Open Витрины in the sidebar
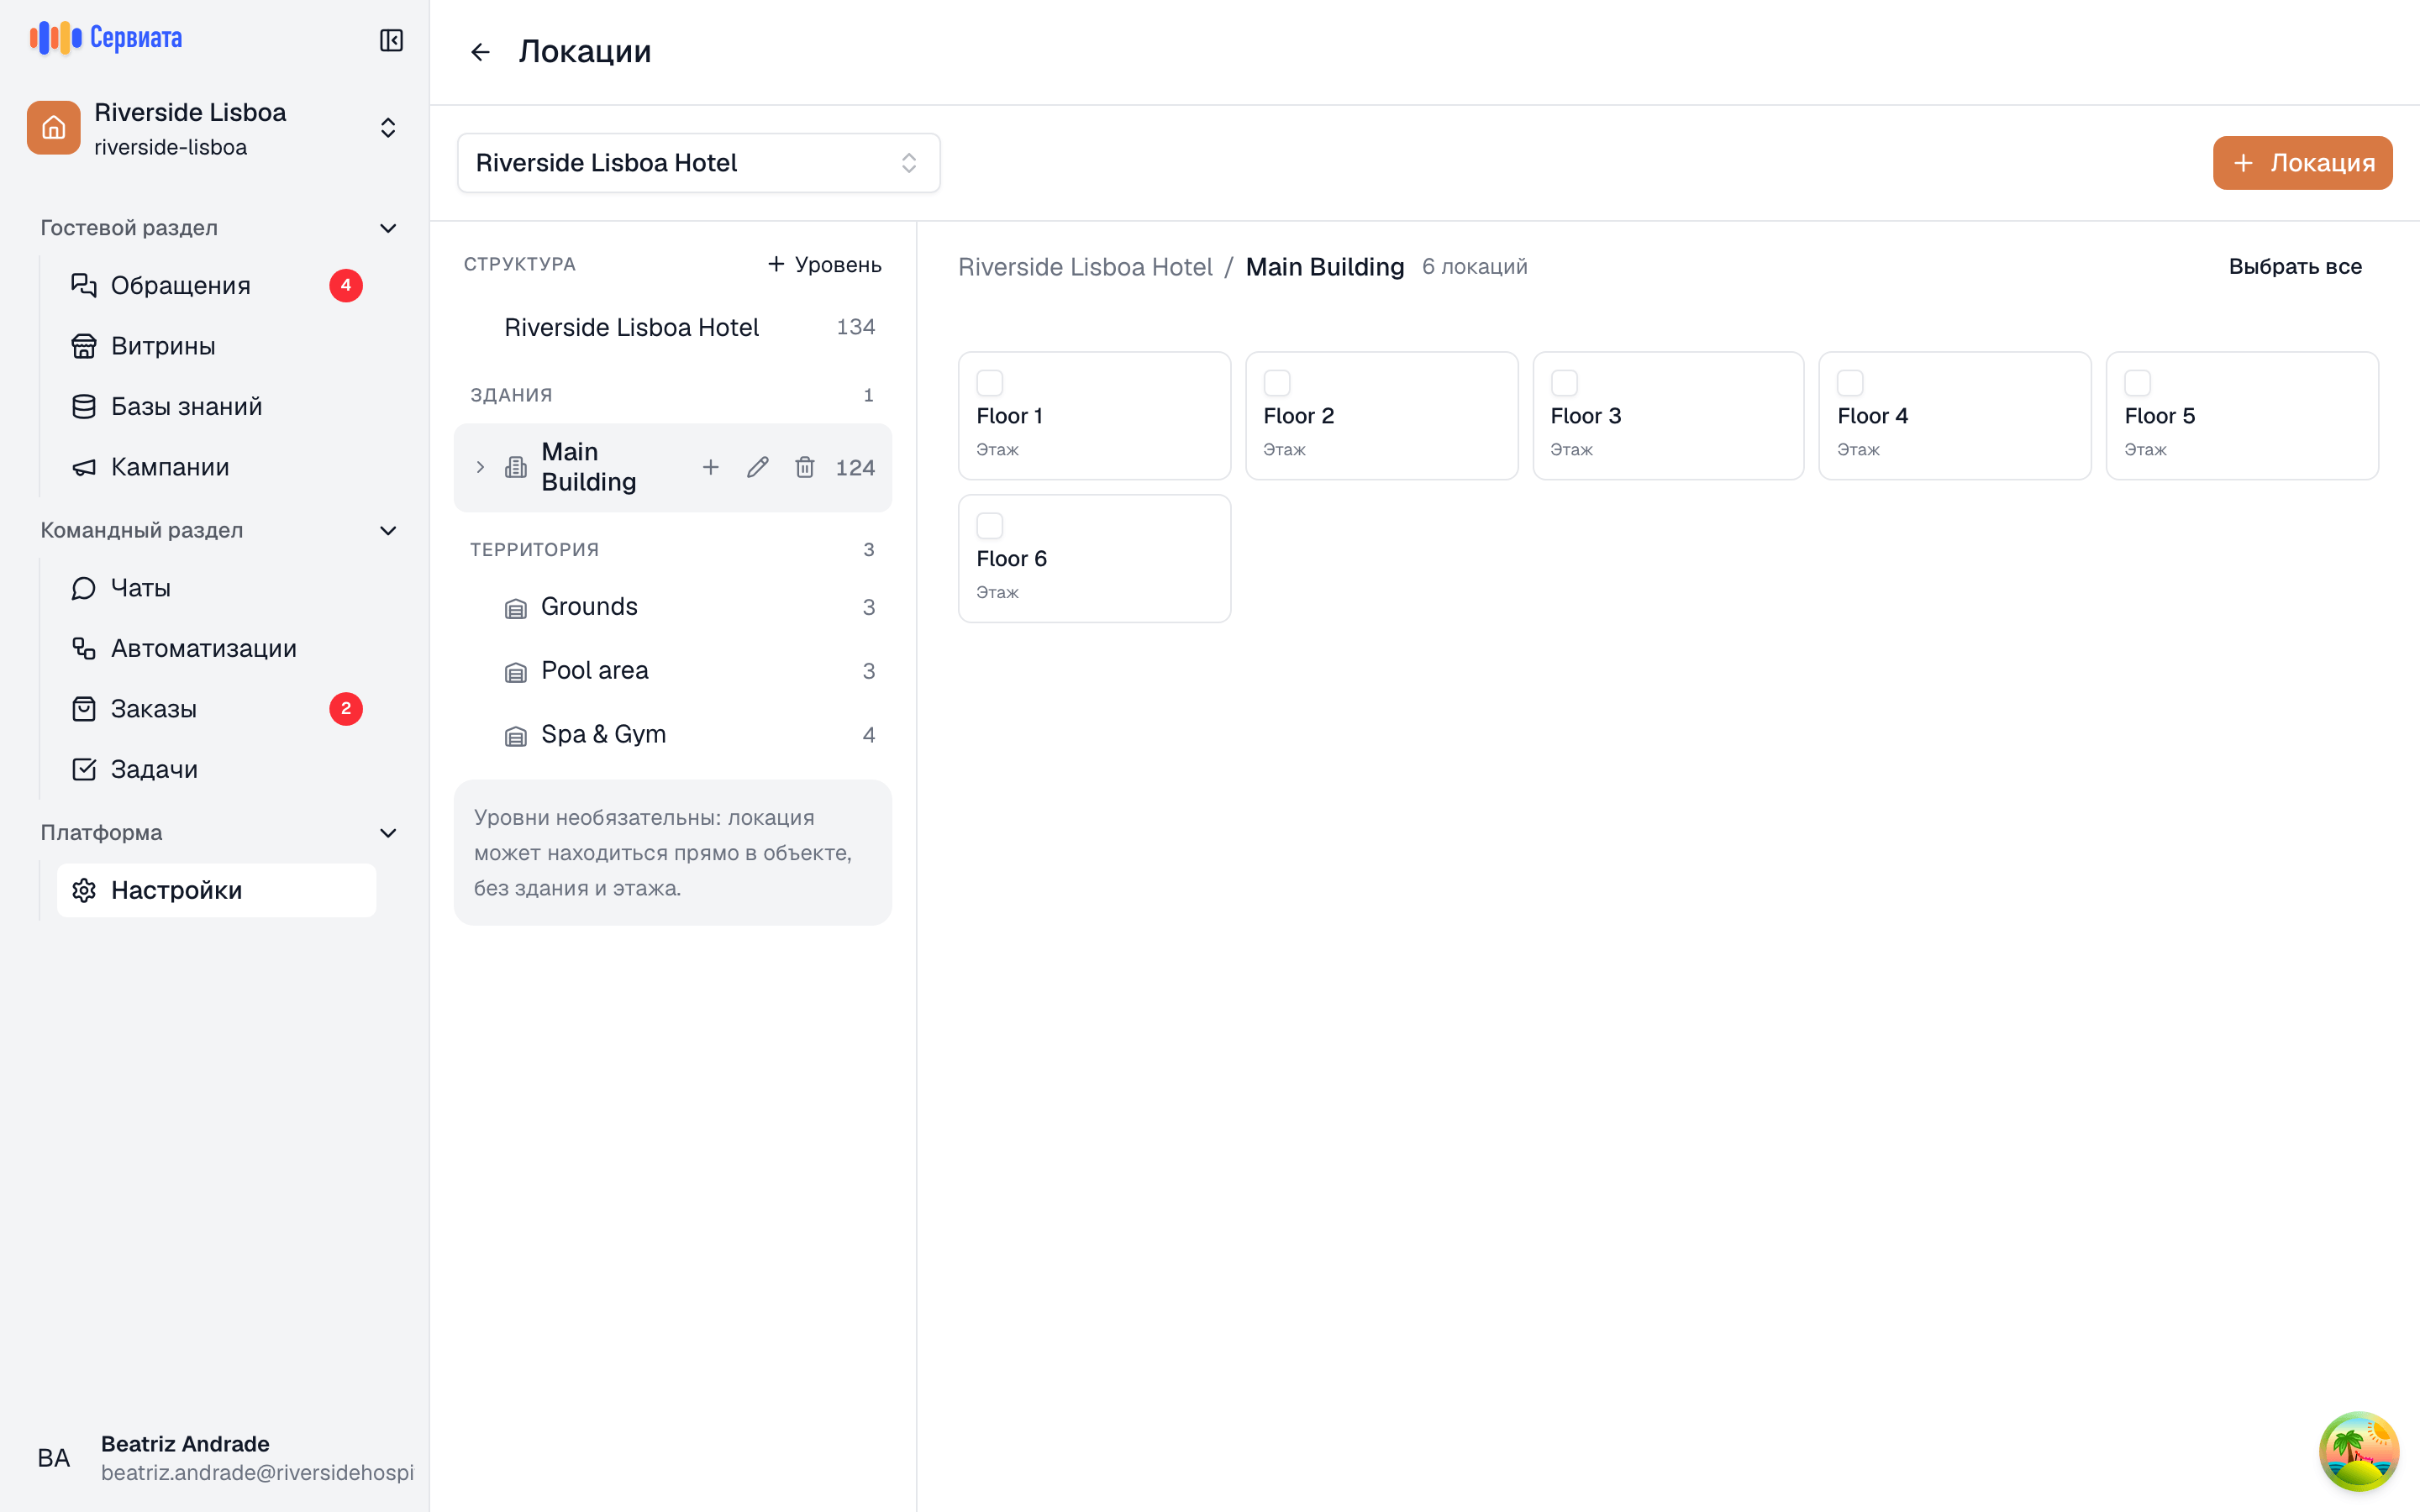Image resolution: width=2420 pixels, height=1512 pixels. [217, 346]
